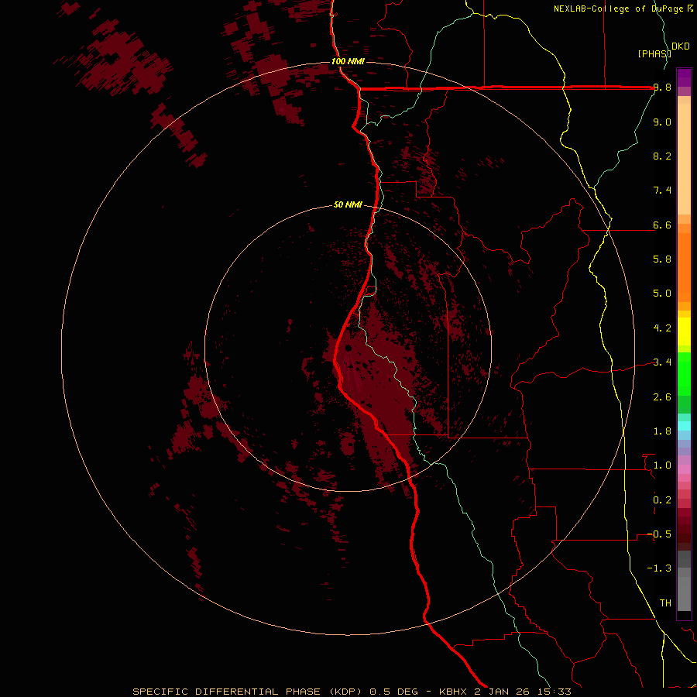
Task: Click the 100 NMI range ring label
Action: (348, 61)
